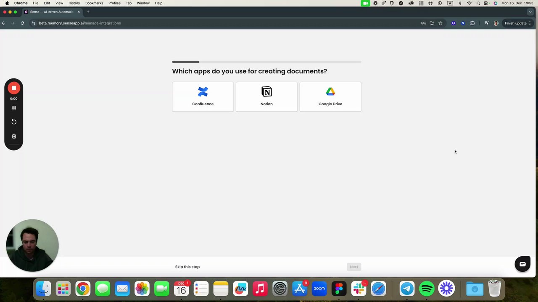Open System Settings from the Dock

(x=280, y=289)
